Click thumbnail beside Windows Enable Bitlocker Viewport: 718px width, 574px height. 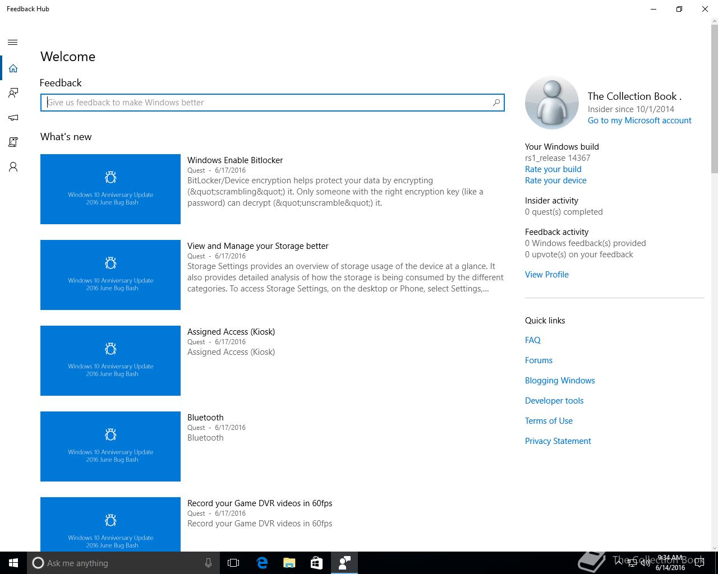point(111,189)
